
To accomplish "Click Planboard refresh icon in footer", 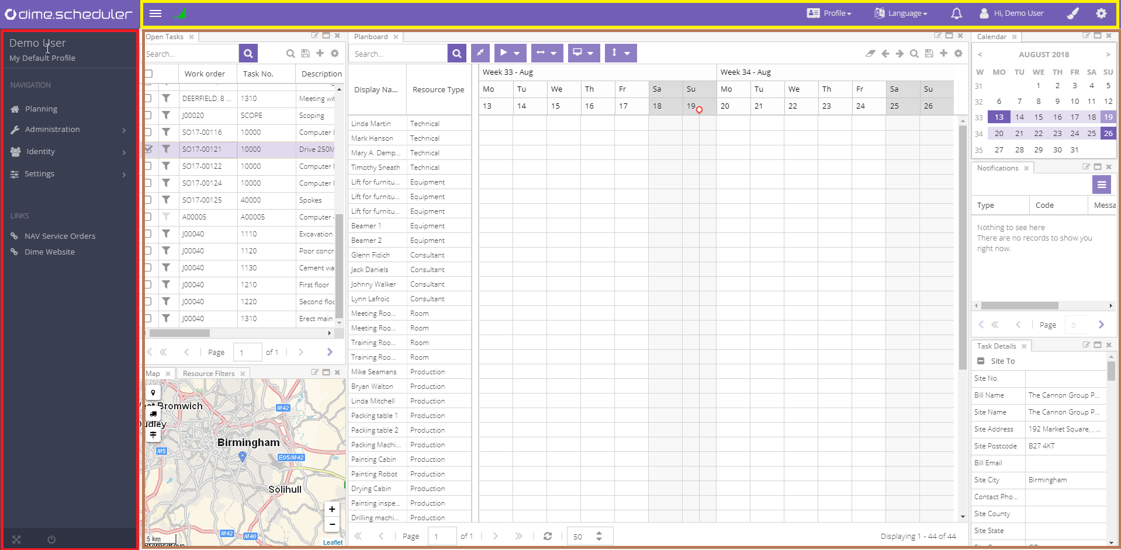I will click(x=548, y=536).
